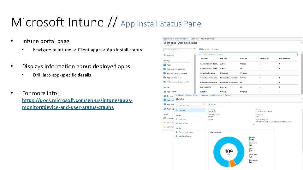Image resolution: width=303 pixels, height=170 pixels.
Task: Open iOS VPP tokens icon under Setup
Action: pyautogui.click(x=165, y=118)
